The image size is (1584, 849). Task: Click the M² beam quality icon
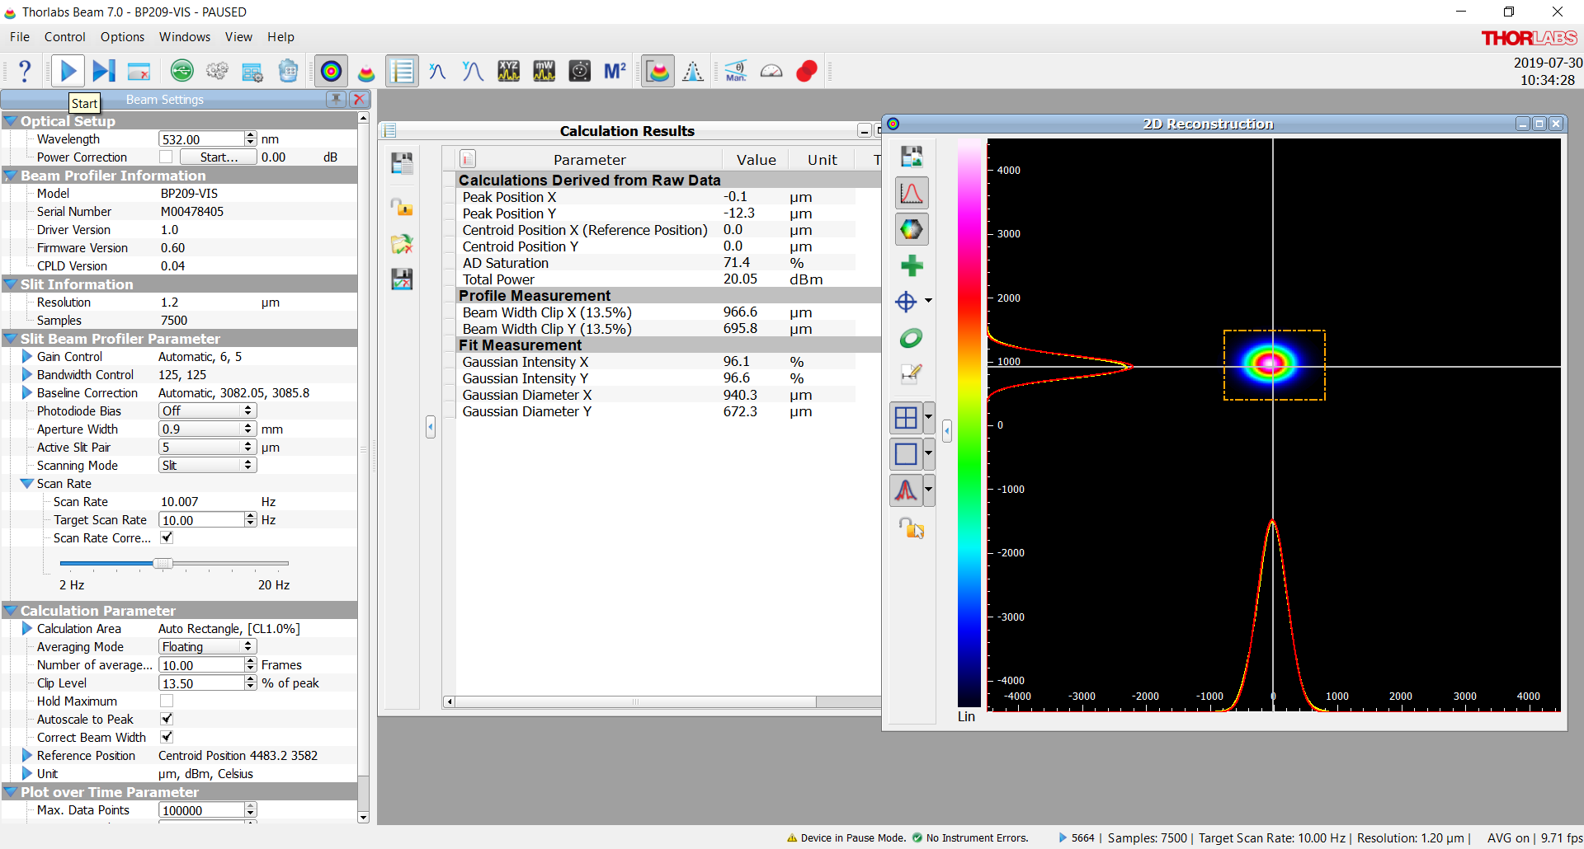615,72
